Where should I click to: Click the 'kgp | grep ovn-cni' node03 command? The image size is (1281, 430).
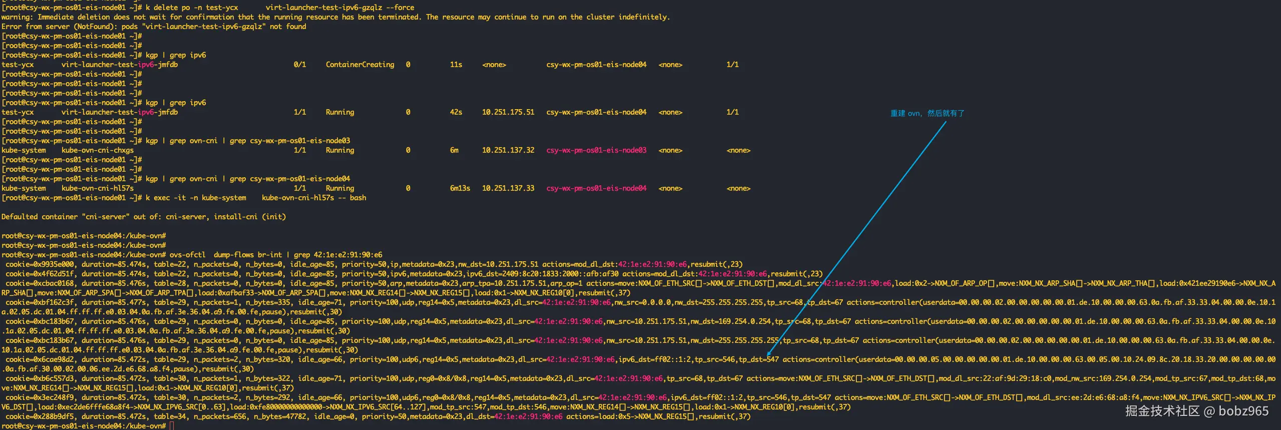tap(248, 141)
